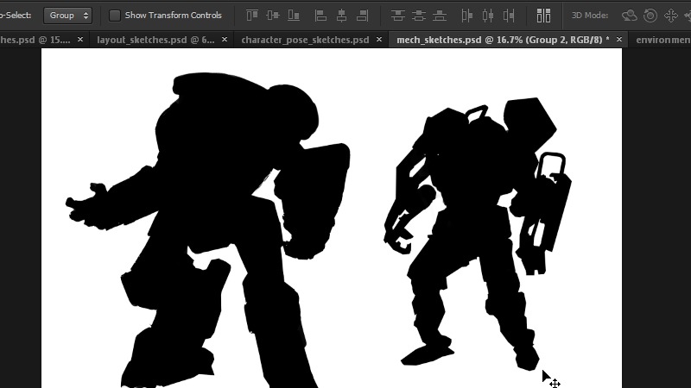Screen dimensions: 691x388
Task: Distribute vertical centers of layers
Action: (x=418, y=16)
